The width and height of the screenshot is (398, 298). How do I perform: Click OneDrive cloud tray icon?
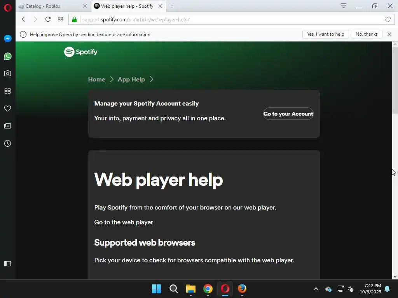tap(328, 289)
